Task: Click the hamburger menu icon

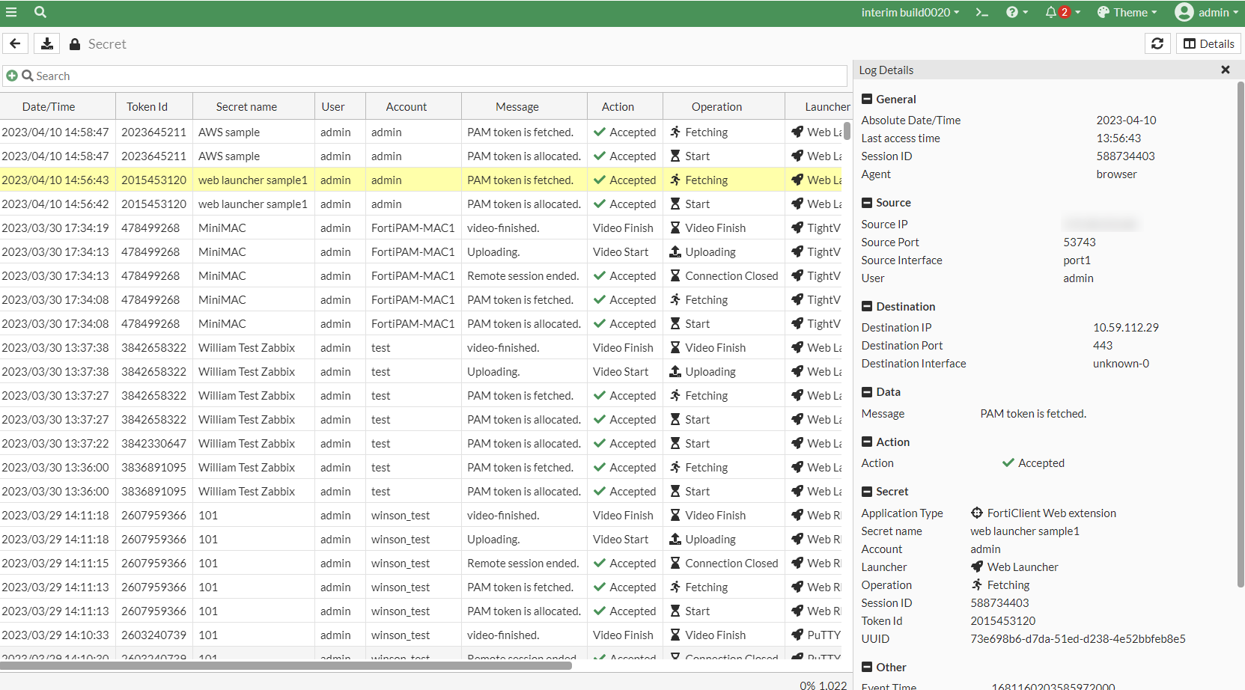Action: (11, 12)
